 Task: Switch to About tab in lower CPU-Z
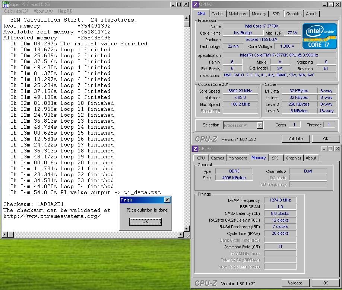(x=311, y=158)
